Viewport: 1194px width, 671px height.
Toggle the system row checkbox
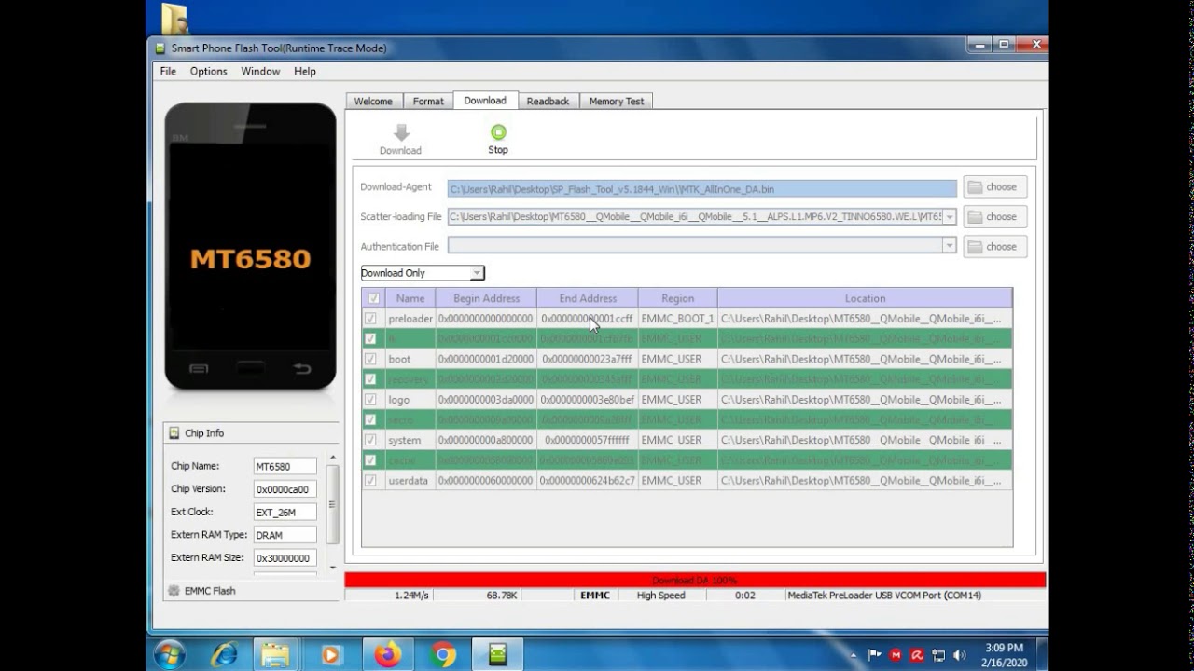click(371, 440)
